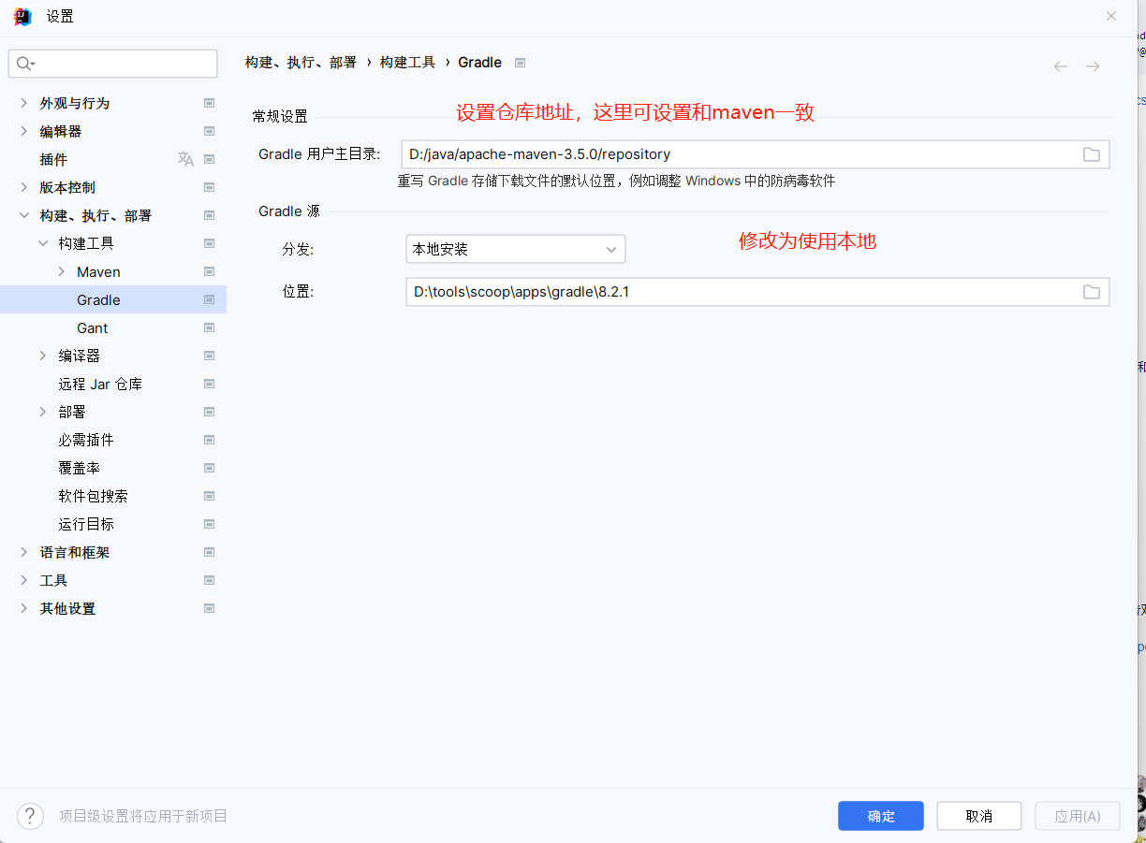This screenshot has height=843, width=1146.
Task: Click the project-level icon beside Maven
Action: pyautogui.click(x=210, y=271)
